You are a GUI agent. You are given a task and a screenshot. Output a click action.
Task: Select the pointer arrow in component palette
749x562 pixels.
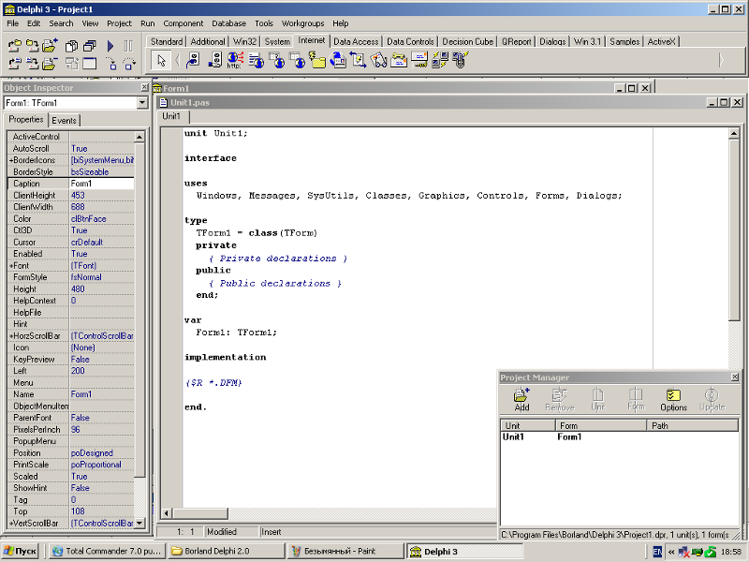coord(161,60)
